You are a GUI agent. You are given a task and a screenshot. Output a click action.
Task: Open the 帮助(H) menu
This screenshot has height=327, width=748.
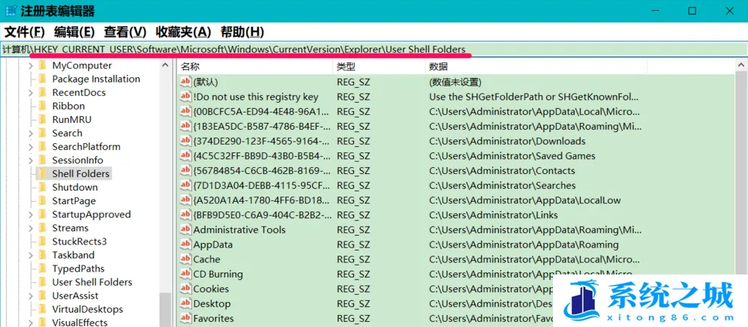(242, 32)
